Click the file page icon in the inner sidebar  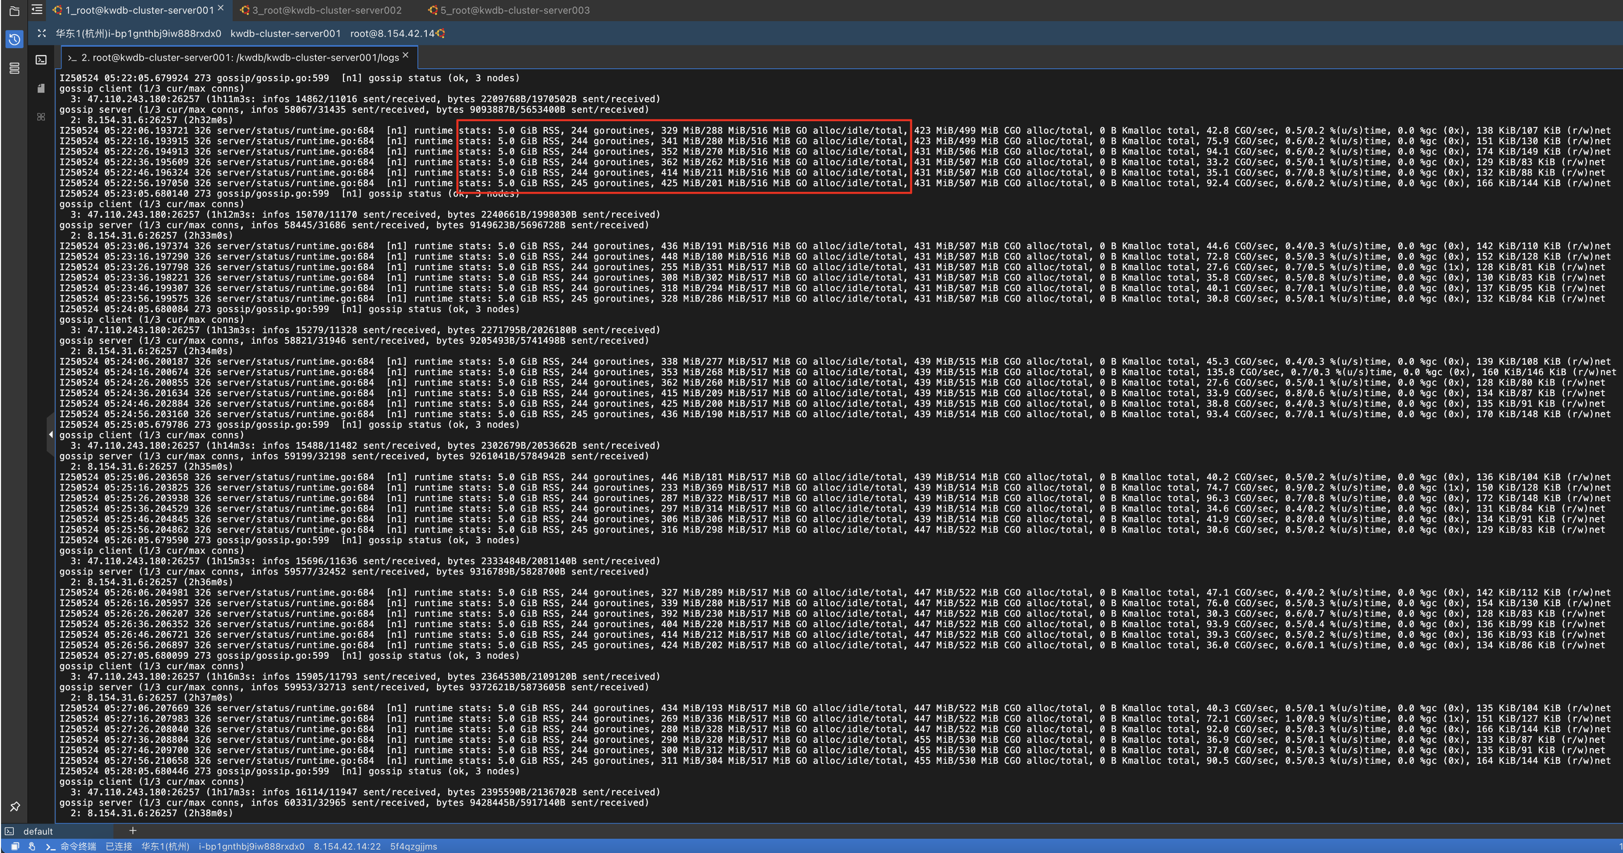click(41, 88)
